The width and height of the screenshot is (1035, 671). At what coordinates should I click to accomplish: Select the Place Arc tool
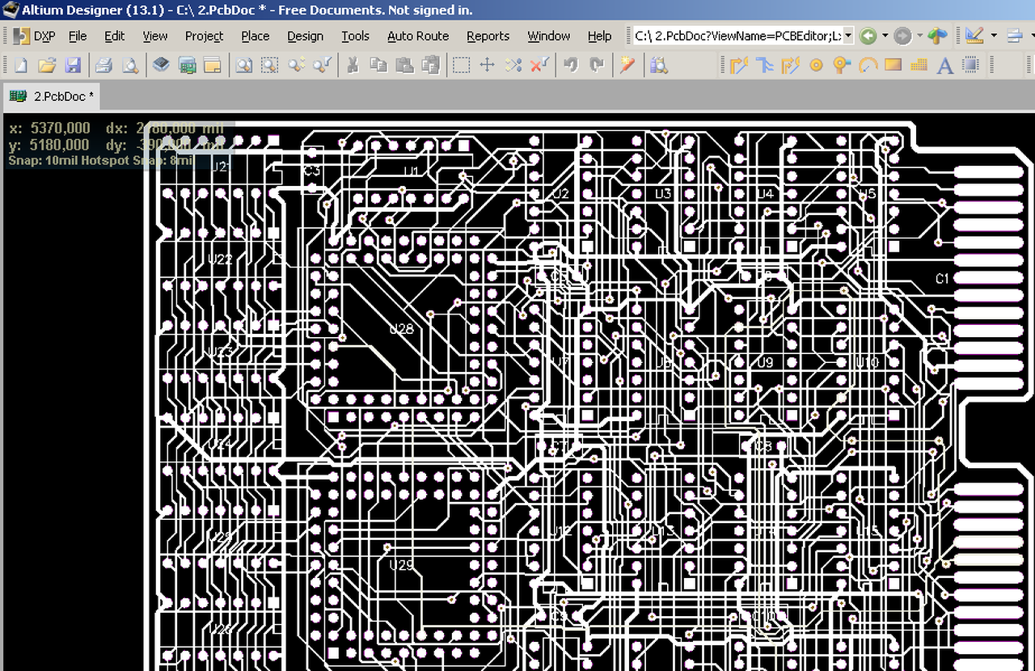(868, 65)
